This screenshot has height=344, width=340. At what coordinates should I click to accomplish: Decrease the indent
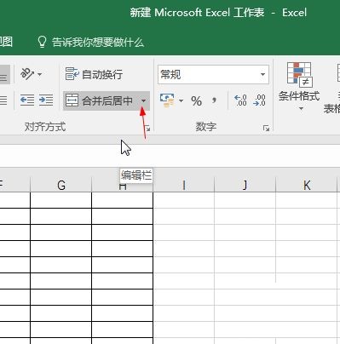(x=27, y=100)
